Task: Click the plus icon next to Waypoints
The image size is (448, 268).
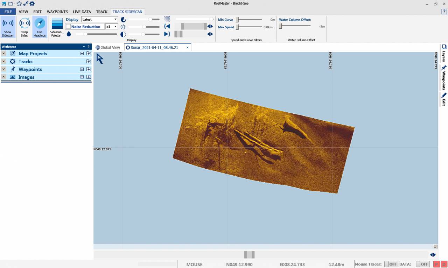Action: 82,69
